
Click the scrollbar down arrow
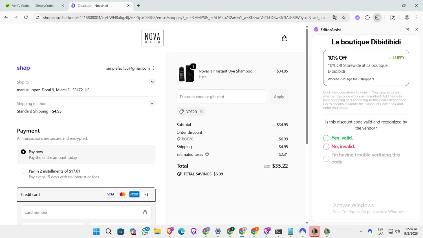pyautogui.click(x=307, y=223)
